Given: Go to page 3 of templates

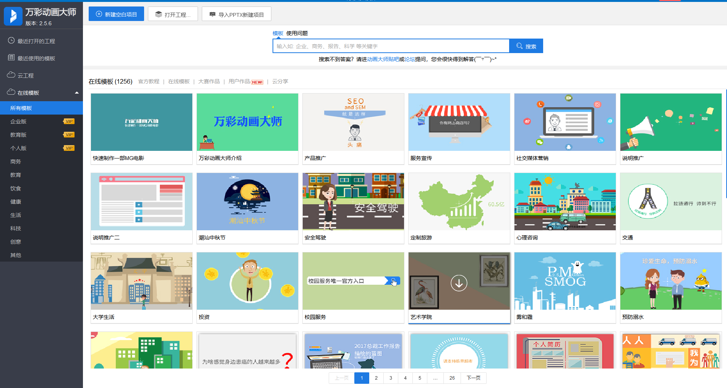Looking at the screenshot, I should [x=391, y=378].
